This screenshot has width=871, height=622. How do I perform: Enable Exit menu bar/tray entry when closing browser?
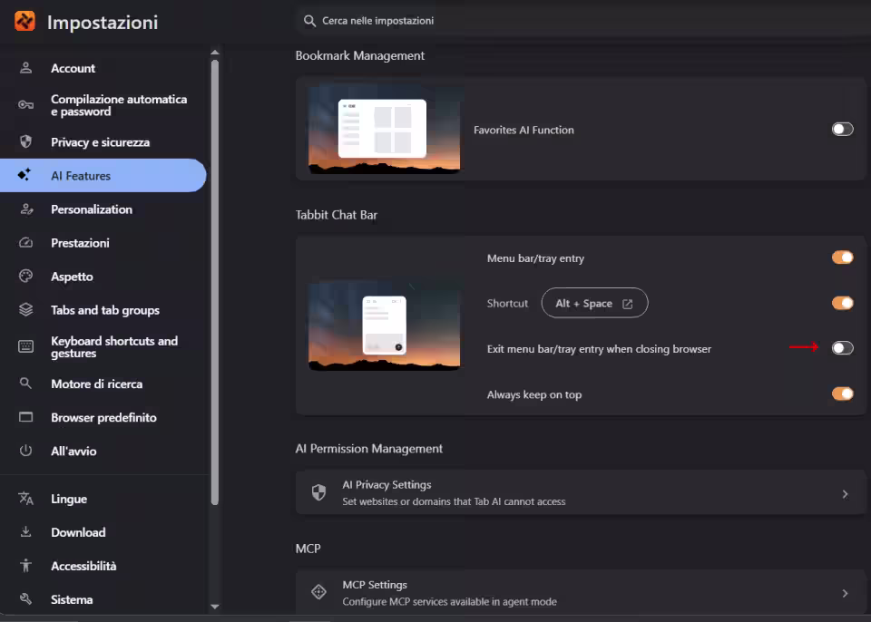(x=842, y=348)
